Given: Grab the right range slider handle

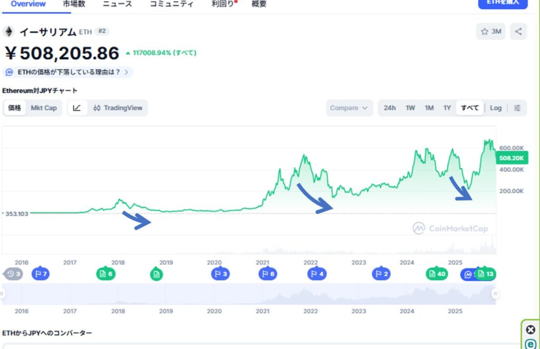Looking at the screenshot, I should [x=495, y=294].
